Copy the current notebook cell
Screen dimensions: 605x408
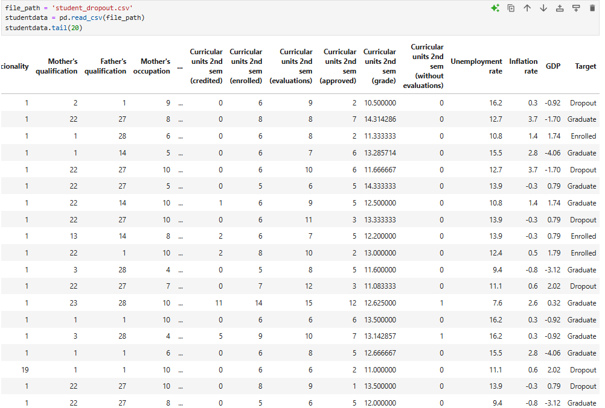click(x=511, y=8)
